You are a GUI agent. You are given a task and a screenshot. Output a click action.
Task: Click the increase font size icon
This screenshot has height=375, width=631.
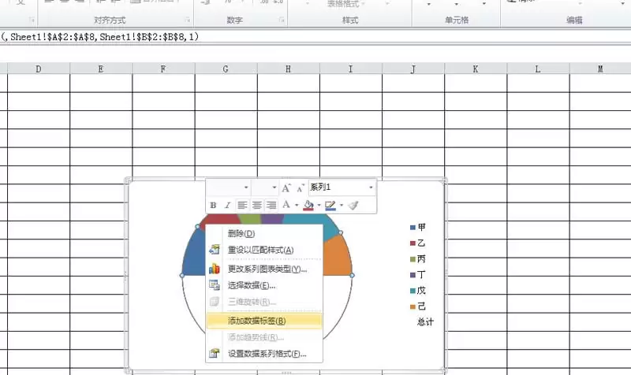point(287,187)
